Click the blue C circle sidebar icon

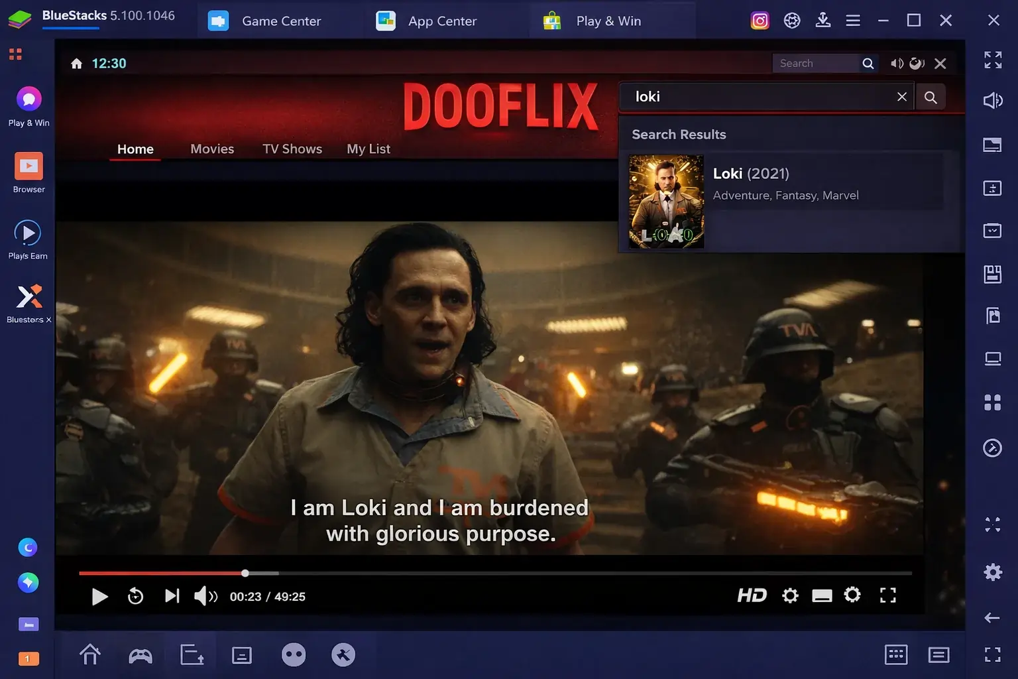click(x=28, y=548)
